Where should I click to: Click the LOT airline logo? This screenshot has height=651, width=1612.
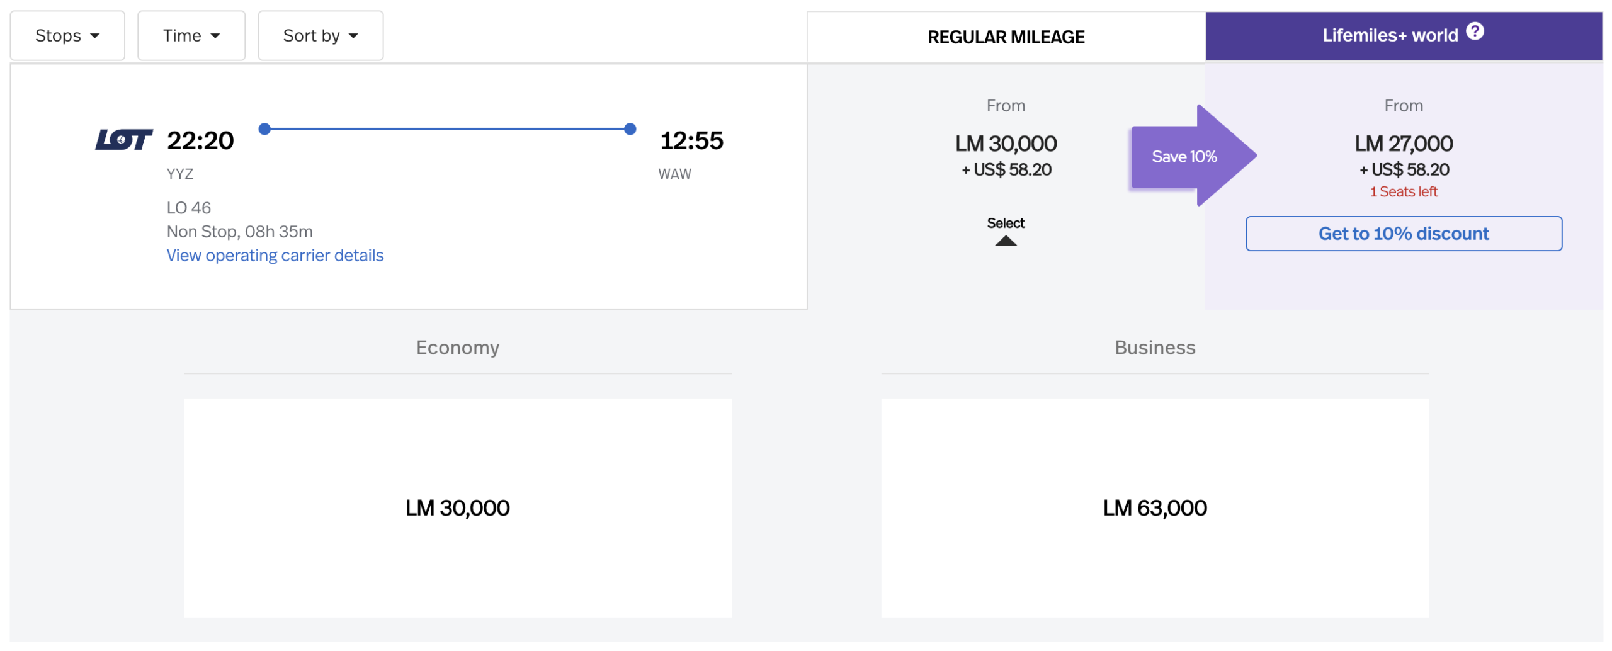[123, 141]
